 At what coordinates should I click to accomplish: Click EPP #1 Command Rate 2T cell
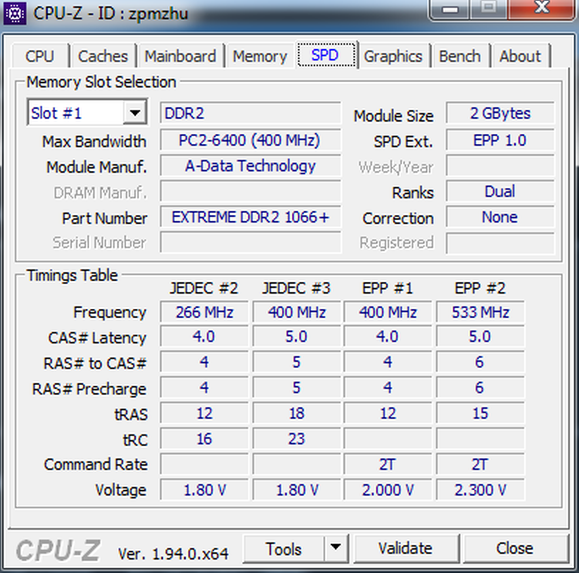(x=388, y=464)
